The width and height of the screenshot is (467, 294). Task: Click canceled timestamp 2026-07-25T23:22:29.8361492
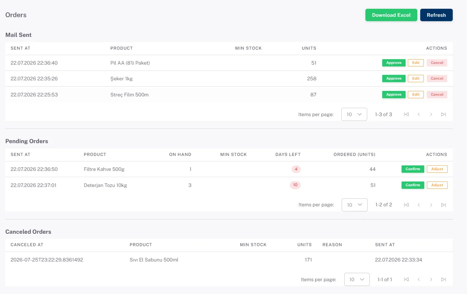(x=47, y=260)
